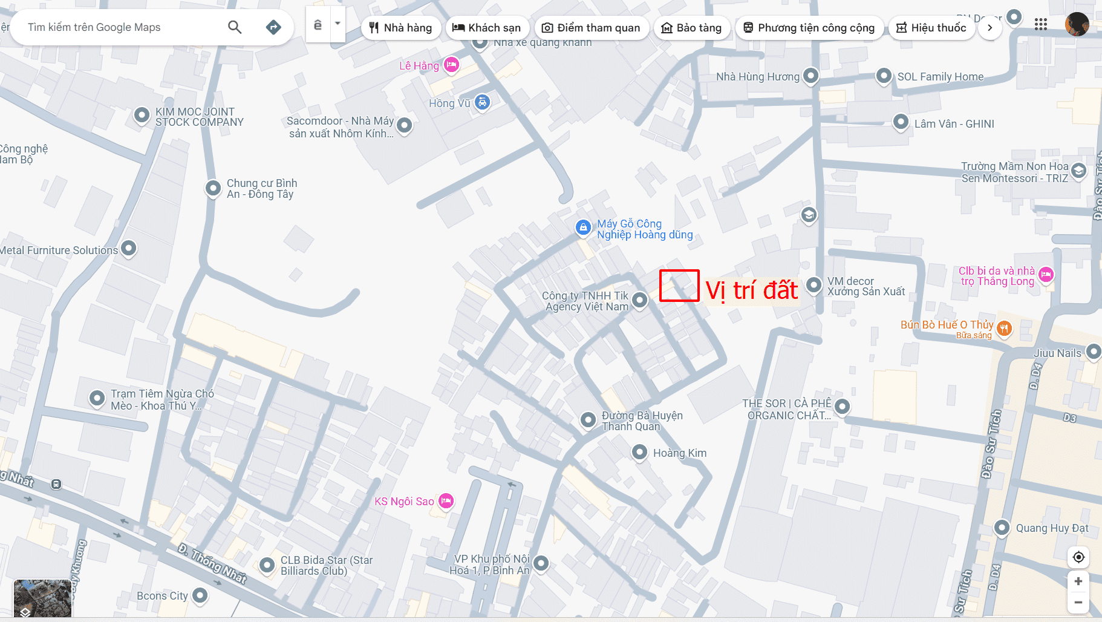Expand the dropdown next to the transit icon
The image size is (1102, 622).
tap(337, 24)
